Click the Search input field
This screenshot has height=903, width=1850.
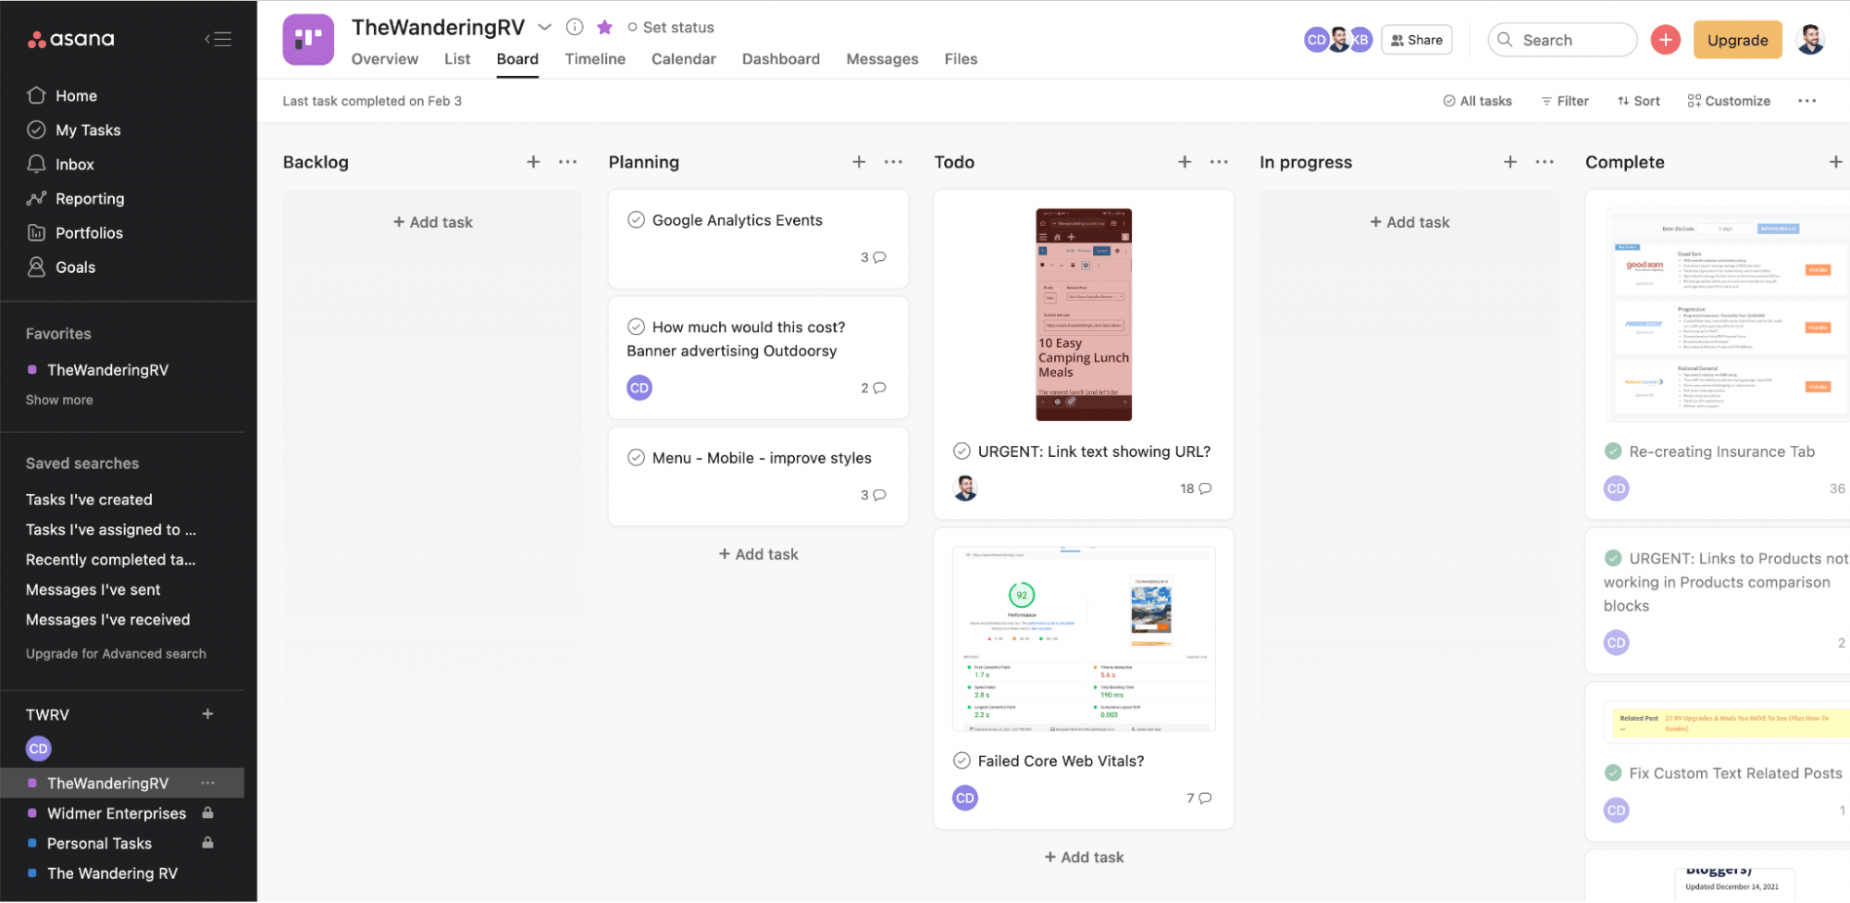click(x=1562, y=40)
